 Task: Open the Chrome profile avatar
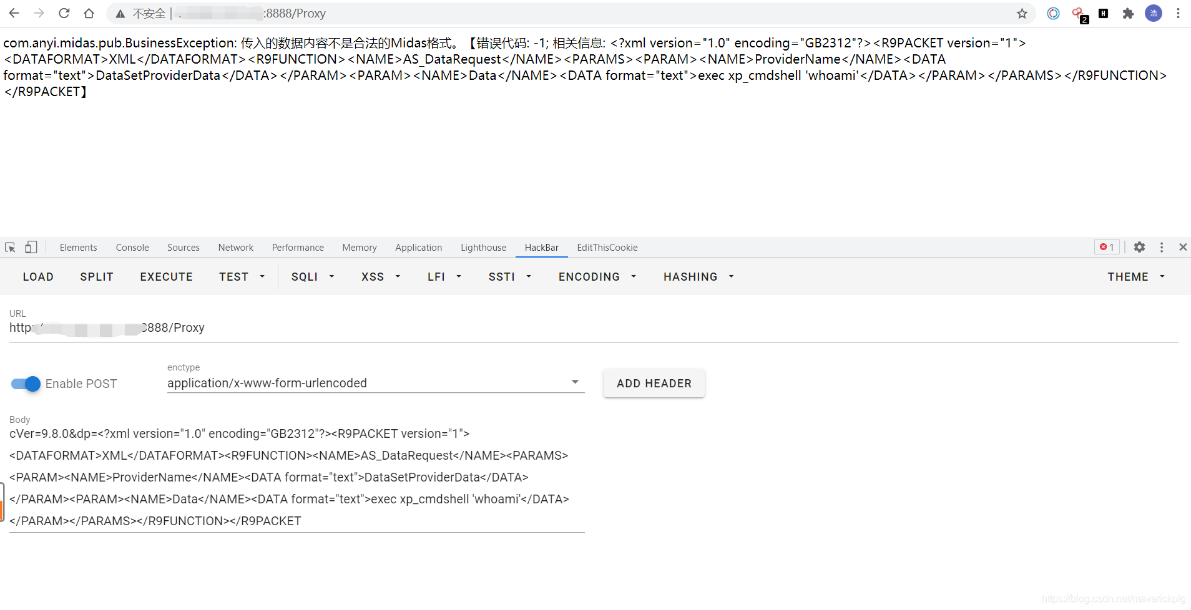pos(1154,13)
